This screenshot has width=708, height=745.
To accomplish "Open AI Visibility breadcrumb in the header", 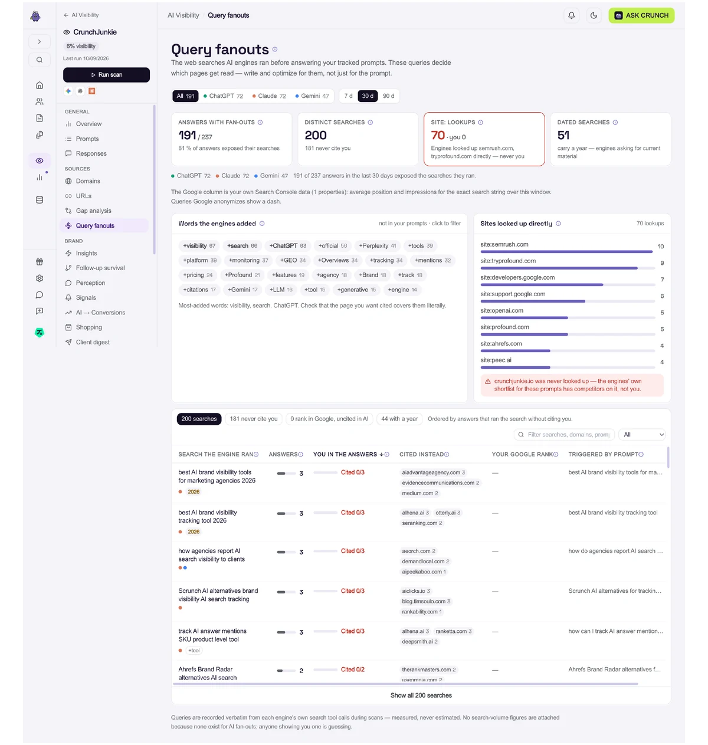I will pos(183,15).
